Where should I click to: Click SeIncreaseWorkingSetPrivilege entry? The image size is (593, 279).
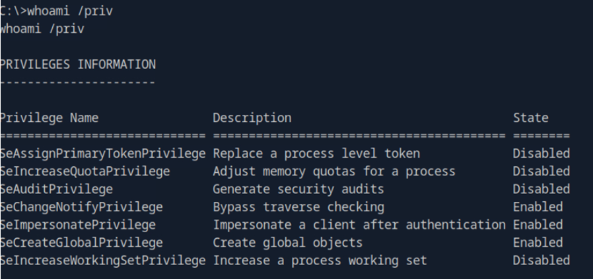pos(103,261)
